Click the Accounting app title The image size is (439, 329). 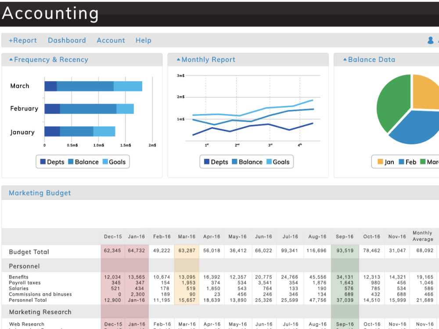coord(50,14)
